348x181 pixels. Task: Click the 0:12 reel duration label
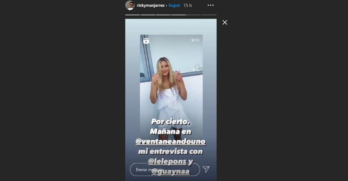pos(195,40)
